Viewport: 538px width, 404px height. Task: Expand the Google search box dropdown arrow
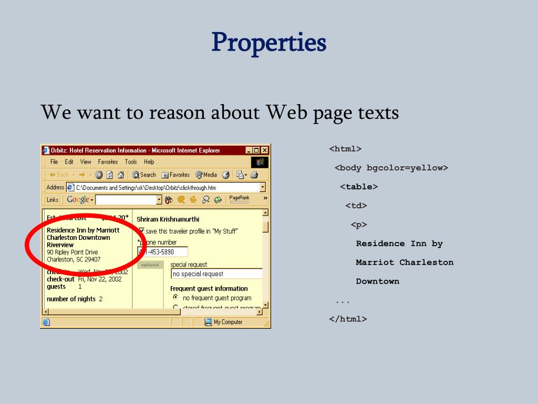[x=159, y=199]
